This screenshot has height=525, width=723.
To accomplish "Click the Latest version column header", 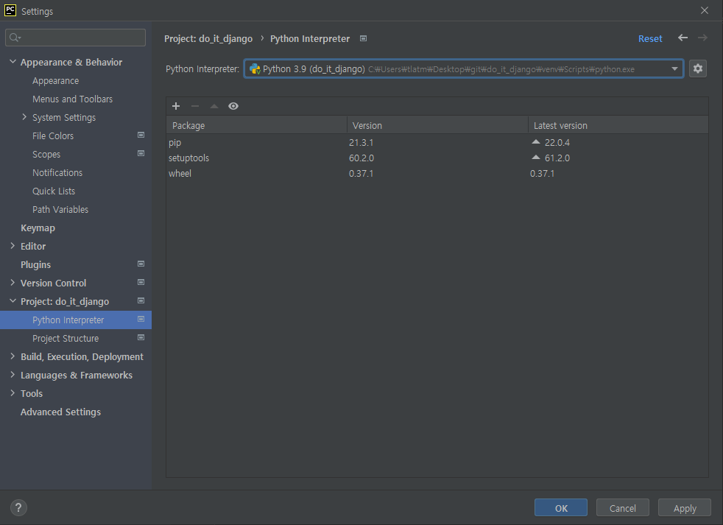I will click(x=618, y=125).
